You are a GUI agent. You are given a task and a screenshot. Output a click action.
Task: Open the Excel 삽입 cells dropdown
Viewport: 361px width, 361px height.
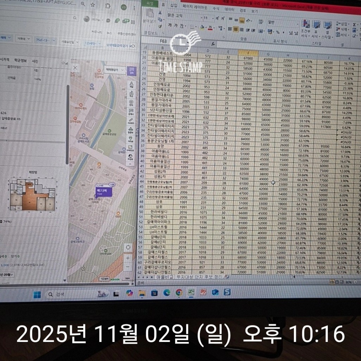(x=343, y=24)
